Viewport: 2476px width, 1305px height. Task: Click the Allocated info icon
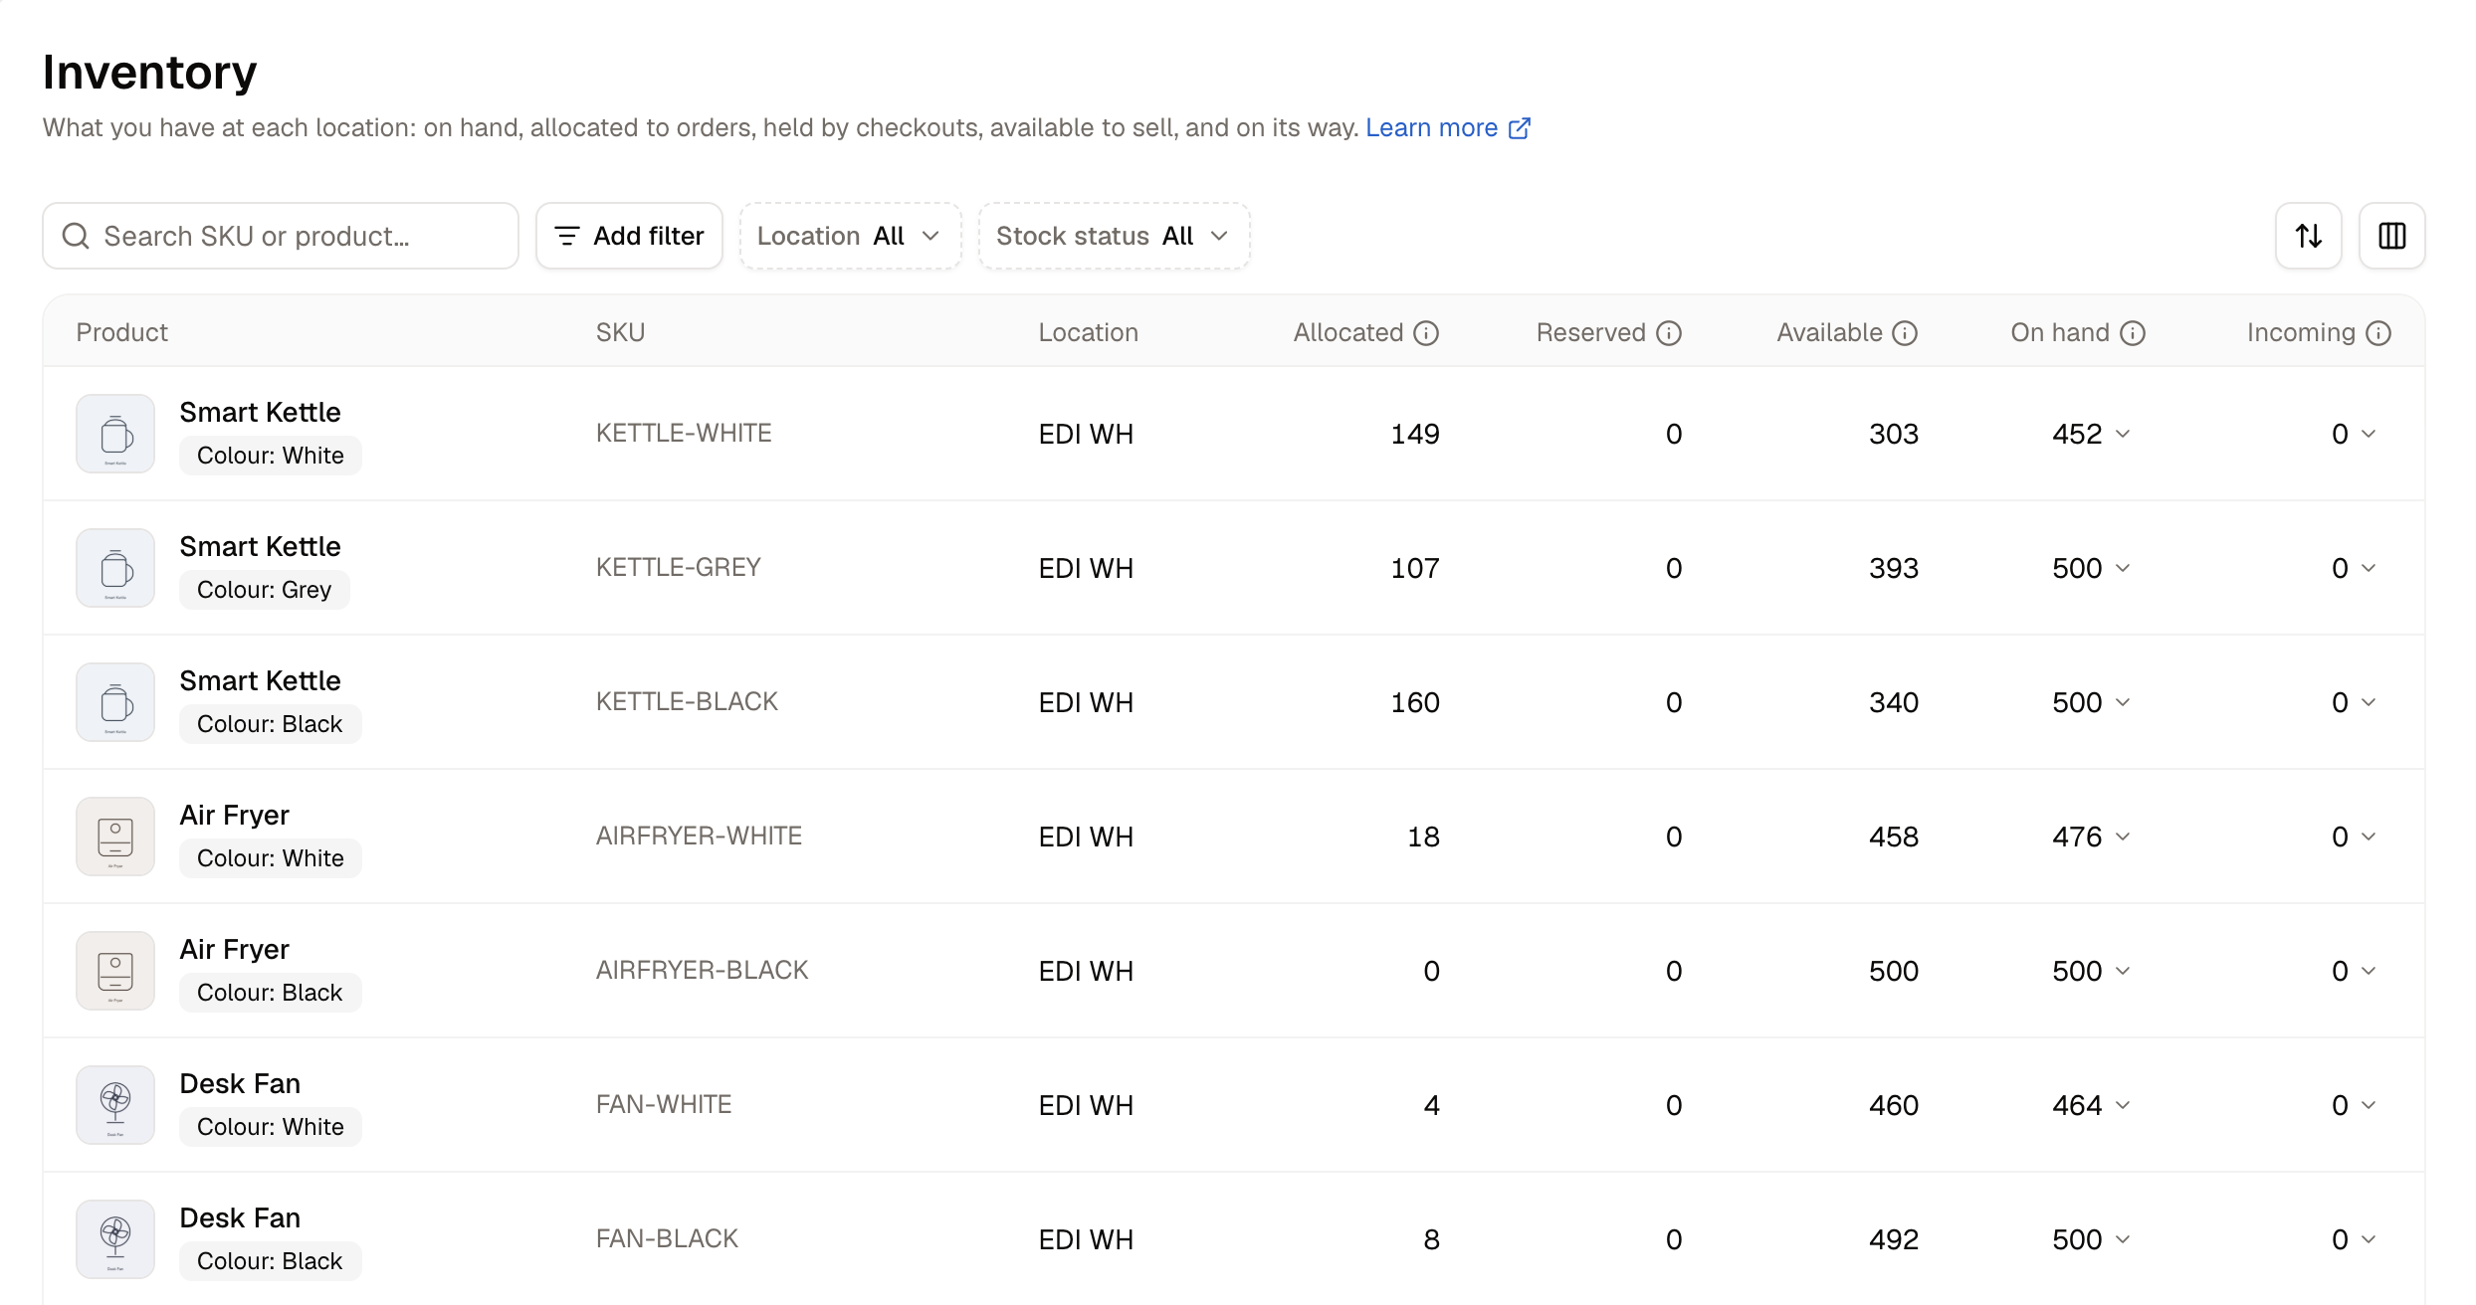coord(1426,333)
